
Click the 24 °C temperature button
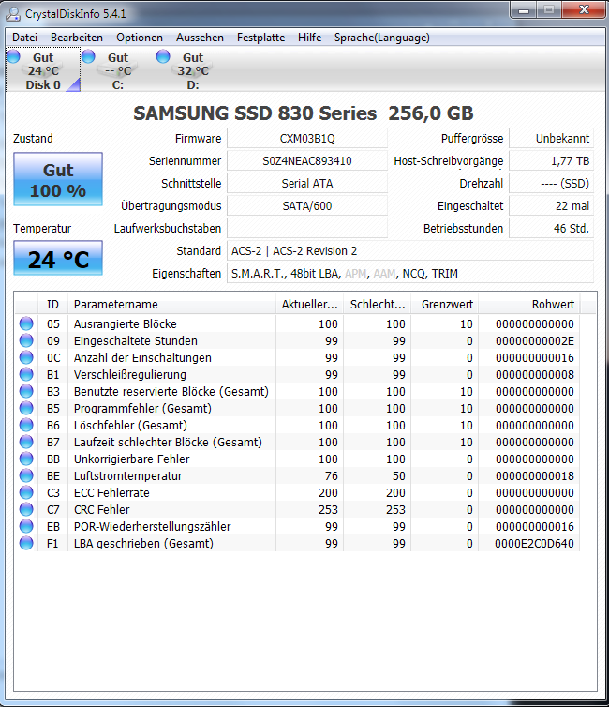pyautogui.click(x=58, y=259)
